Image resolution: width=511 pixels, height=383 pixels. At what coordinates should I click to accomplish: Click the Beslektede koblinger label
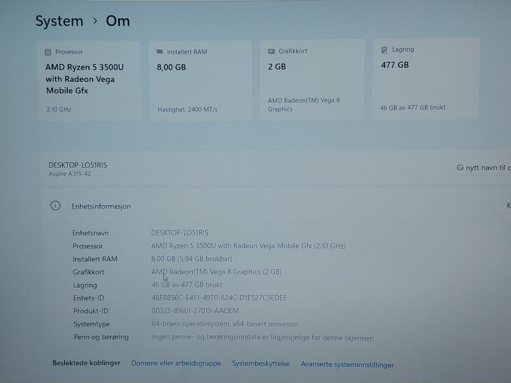[x=86, y=363]
